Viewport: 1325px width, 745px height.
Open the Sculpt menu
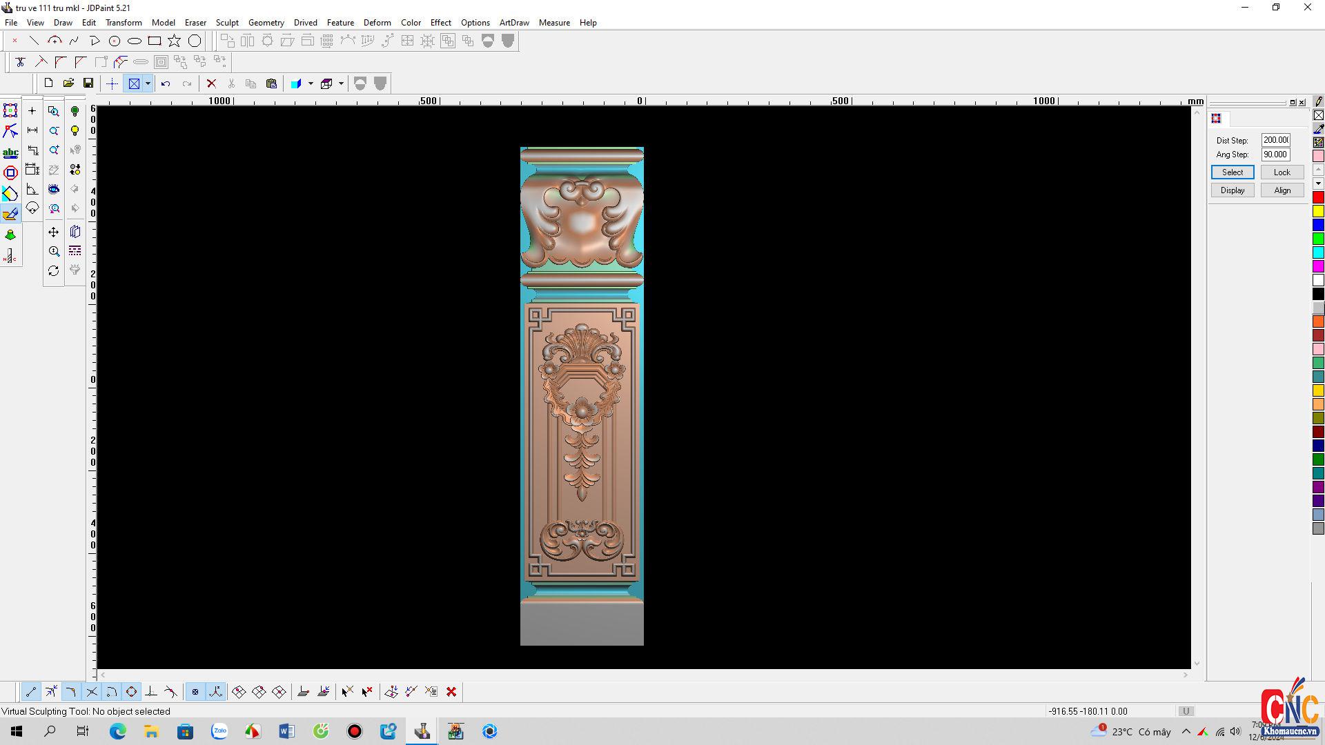[x=226, y=23]
